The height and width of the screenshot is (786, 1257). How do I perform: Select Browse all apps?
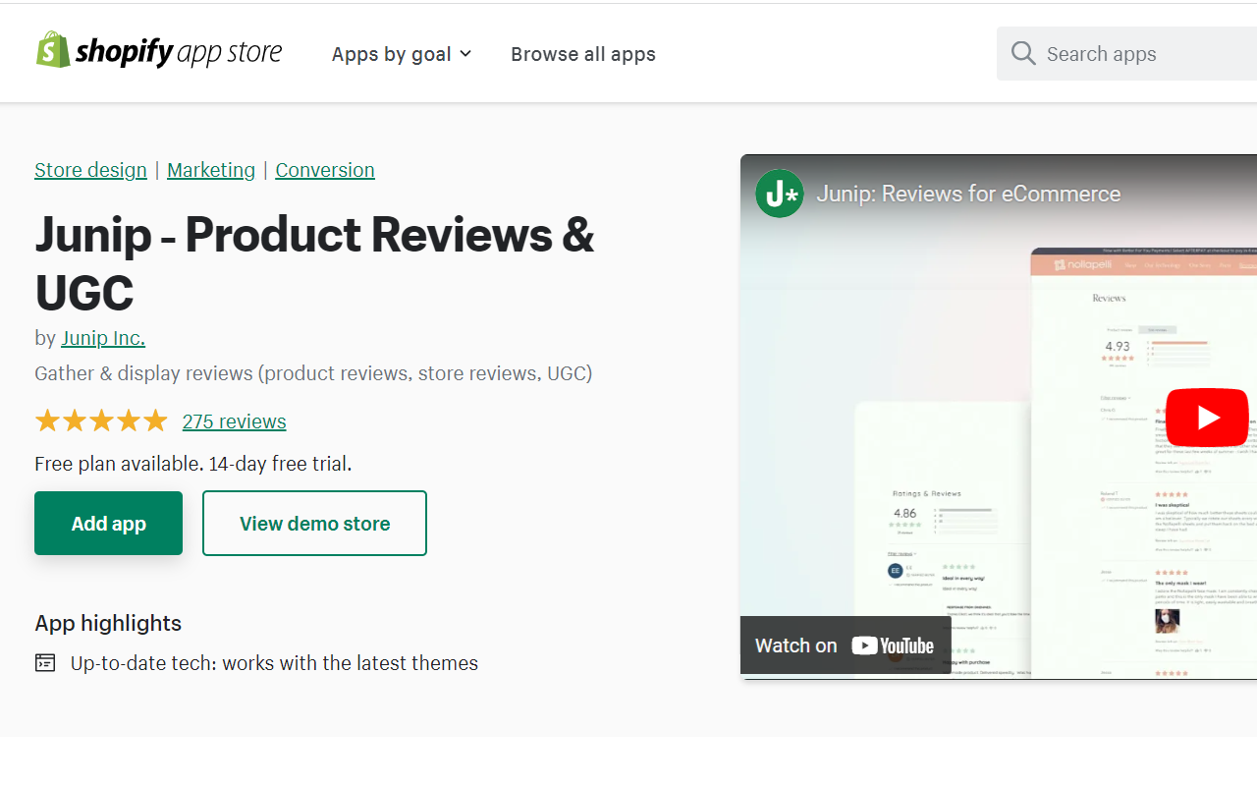point(582,54)
